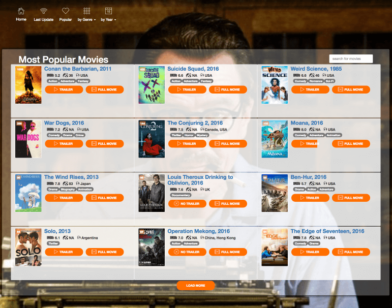Open the Solo poster thumbnail
This screenshot has height=308, width=392.
(x=28, y=247)
